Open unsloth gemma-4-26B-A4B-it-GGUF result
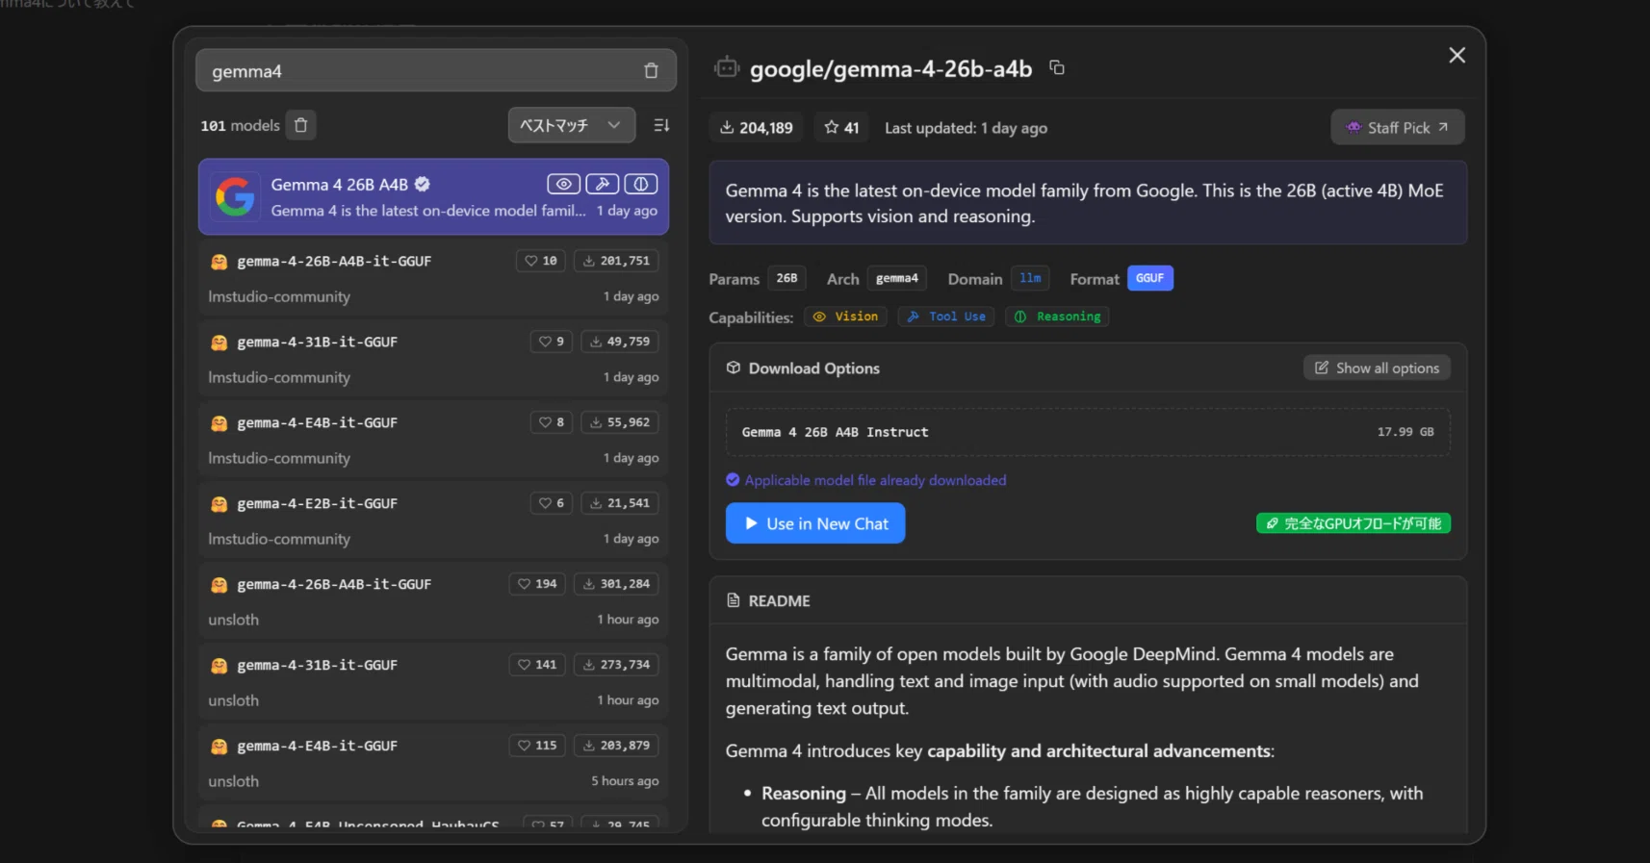Screen dimensions: 1650x863 tap(433, 600)
